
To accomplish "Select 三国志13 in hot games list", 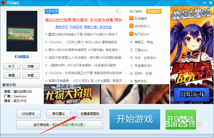I will (141, 50).
